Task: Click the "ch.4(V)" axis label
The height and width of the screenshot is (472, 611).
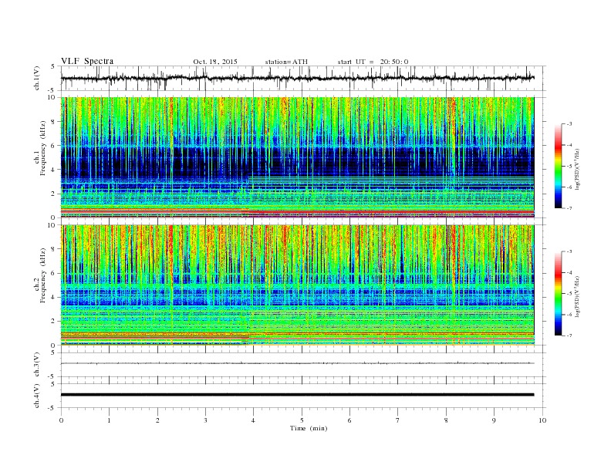Action: point(37,396)
